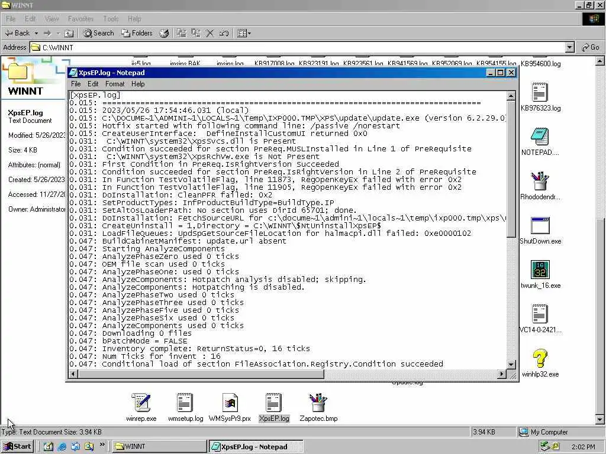Launch Outlook Express from quick launch
This screenshot has width=606, height=454.
click(75, 446)
